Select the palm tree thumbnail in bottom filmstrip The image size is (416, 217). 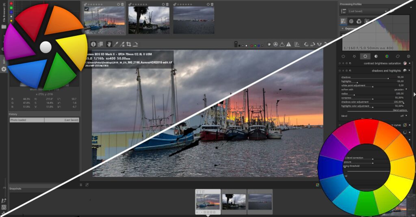pos(234,202)
